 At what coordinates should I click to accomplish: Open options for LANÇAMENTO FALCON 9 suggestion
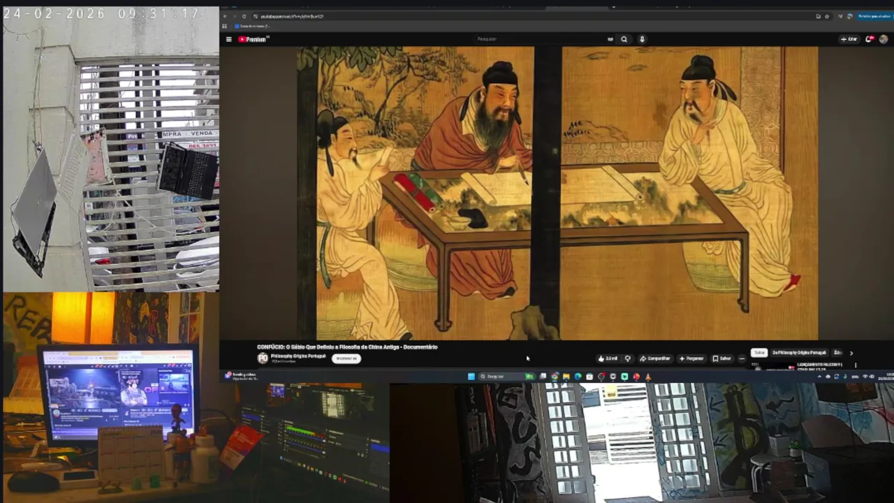pos(856,365)
